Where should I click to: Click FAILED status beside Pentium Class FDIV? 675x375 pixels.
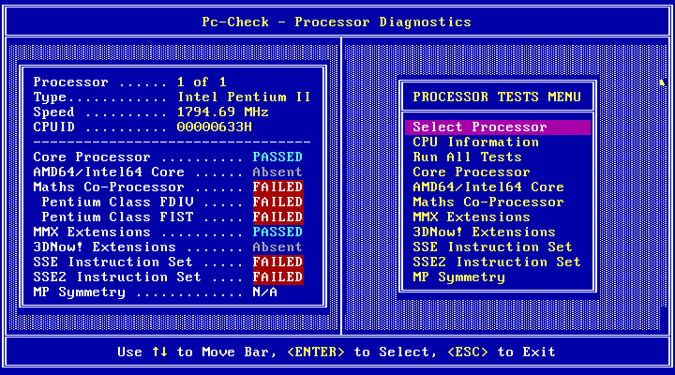point(278,202)
